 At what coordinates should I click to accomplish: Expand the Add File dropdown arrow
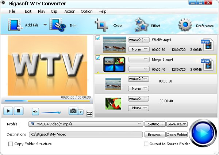(x=45, y=25)
